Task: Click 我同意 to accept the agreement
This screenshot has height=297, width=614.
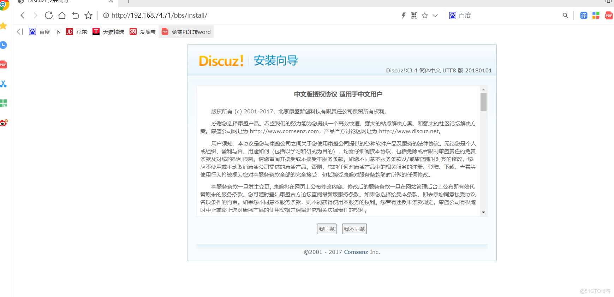Action: 327,229
